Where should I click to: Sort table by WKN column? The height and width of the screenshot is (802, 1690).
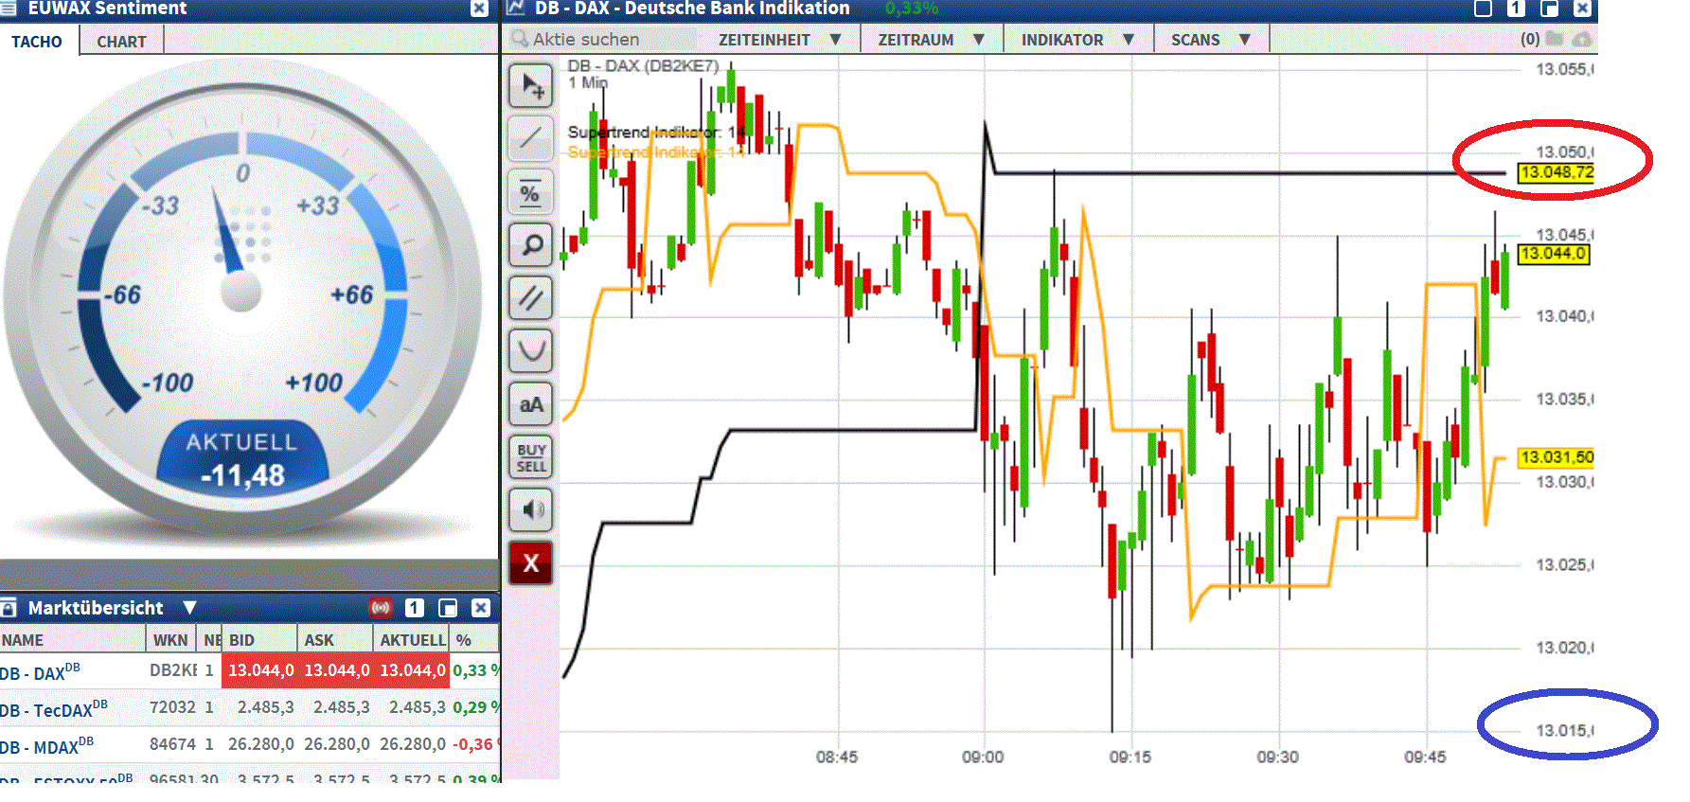click(170, 640)
